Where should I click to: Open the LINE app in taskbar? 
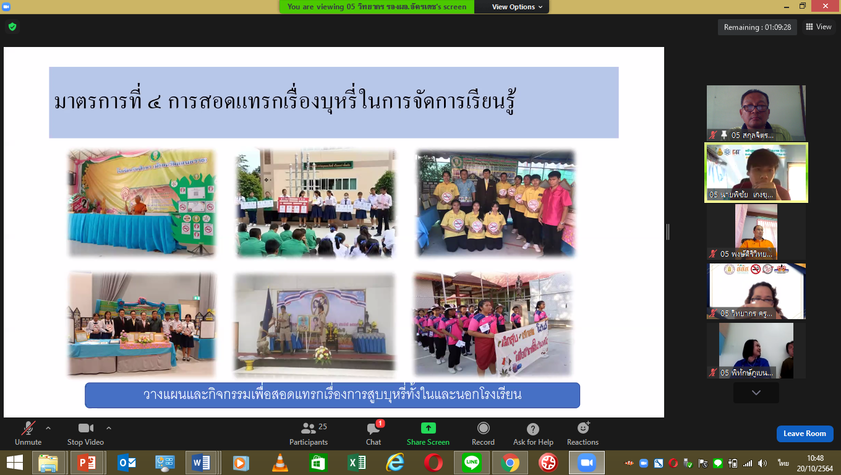click(x=472, y=463)
